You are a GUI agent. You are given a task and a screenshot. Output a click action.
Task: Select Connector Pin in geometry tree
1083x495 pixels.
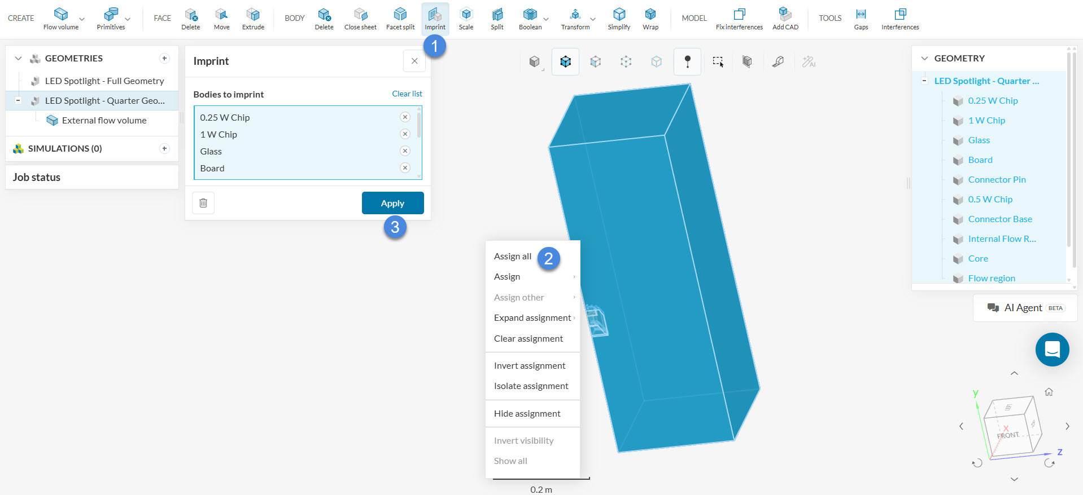click(x=997, y=180)
